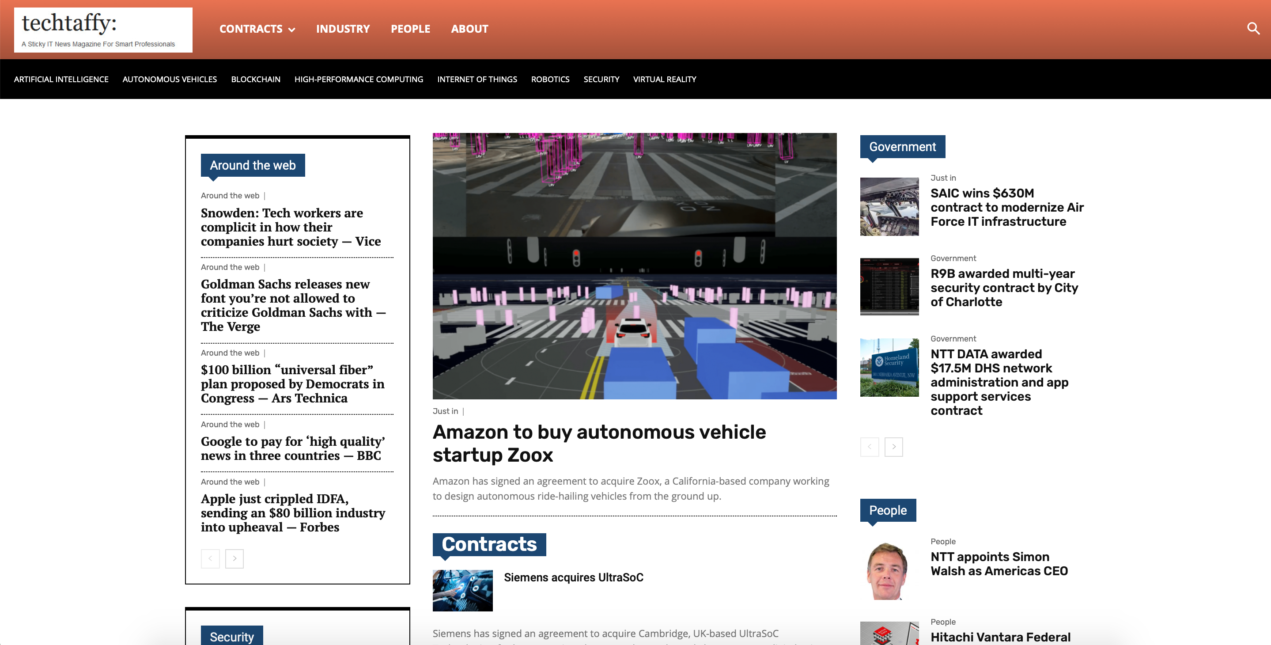The width and height of the screenshot is (1271, 645).
Task: Open SAIC wins $630M contract article
Action: click(1006, 207)
